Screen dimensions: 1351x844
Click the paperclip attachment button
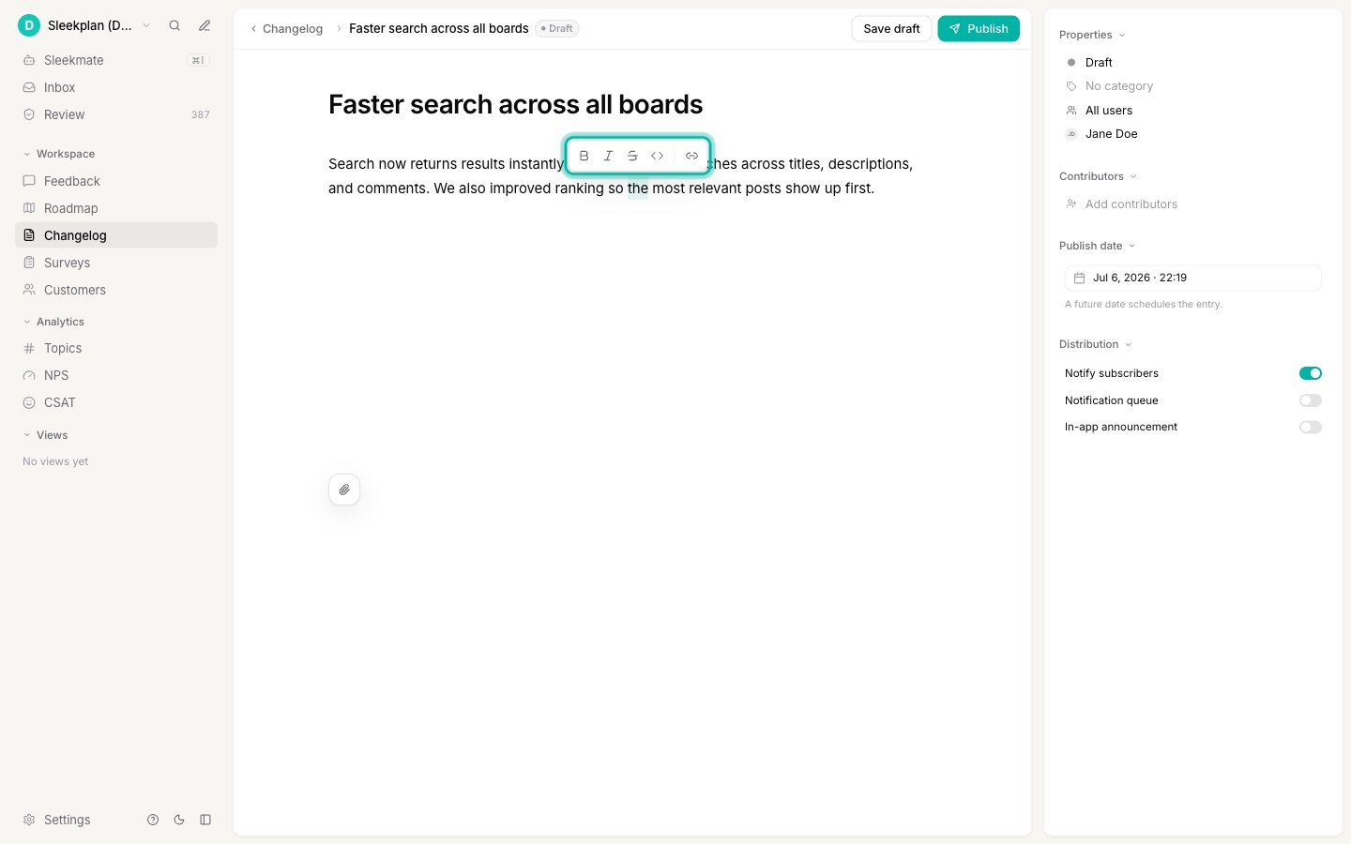(x=344, y=490)
